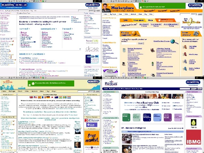Open search type dropdown in Marketplace window
Image resolution: width=204 pixels, height=153 pixels.
click(194, 14)
